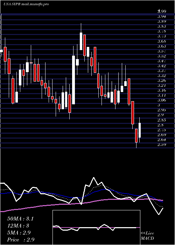This screenshot has height=245, width=175.
Task: Click the USA SYPR mail.munafa.pro header text
Action: click(x=26, y=4)
